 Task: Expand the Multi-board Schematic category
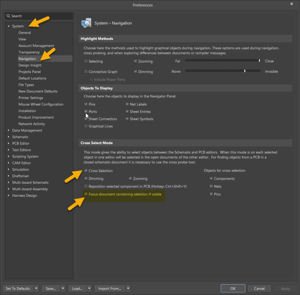(x=8, y=182)
